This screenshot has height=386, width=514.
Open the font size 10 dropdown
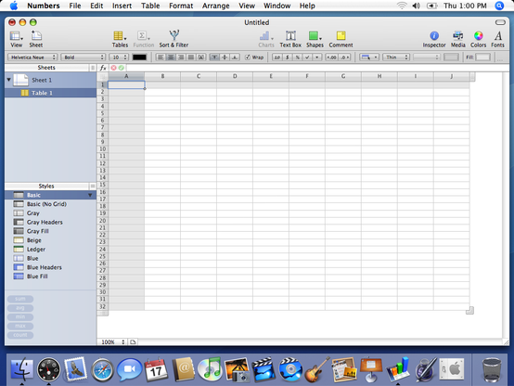[119, 58]
